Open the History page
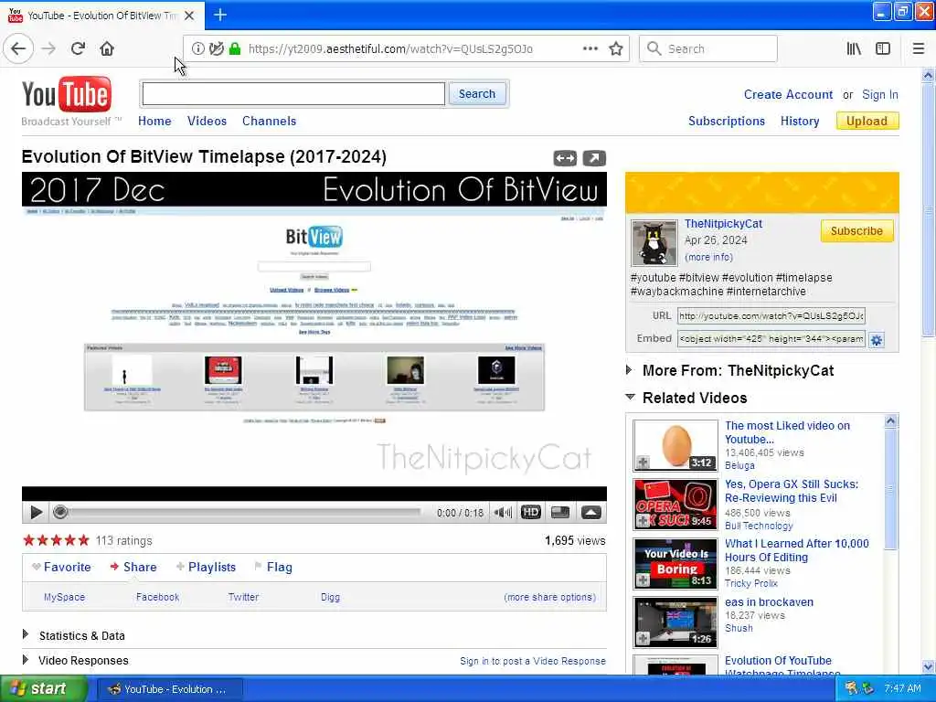This screenshot has width=936, height=702. [799, 122]
